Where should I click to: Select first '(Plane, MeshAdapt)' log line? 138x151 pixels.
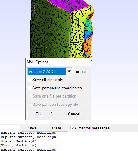click(x=18, y=141)
